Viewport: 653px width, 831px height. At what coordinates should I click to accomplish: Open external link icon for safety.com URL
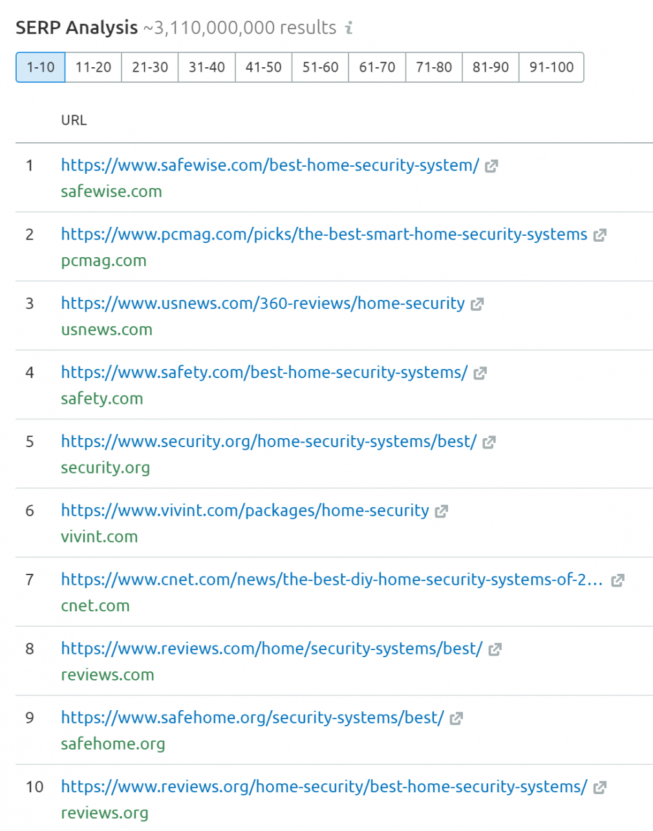(480, 373)
